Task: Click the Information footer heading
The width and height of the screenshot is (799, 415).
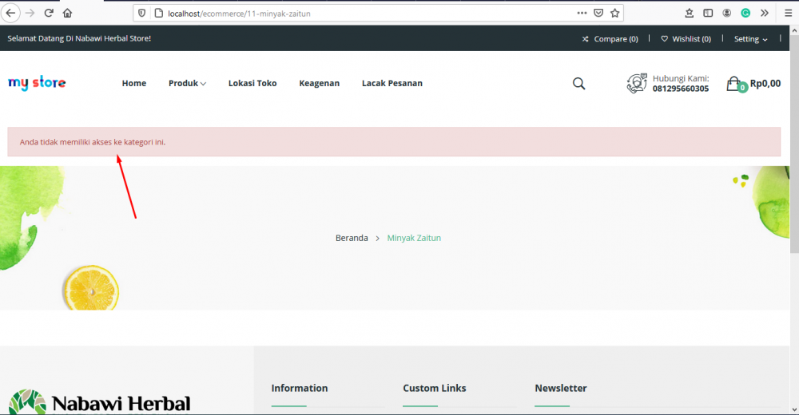Action: [299, 388]
